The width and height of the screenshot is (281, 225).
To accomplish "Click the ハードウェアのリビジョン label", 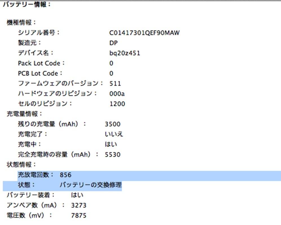I will (57, 94).
